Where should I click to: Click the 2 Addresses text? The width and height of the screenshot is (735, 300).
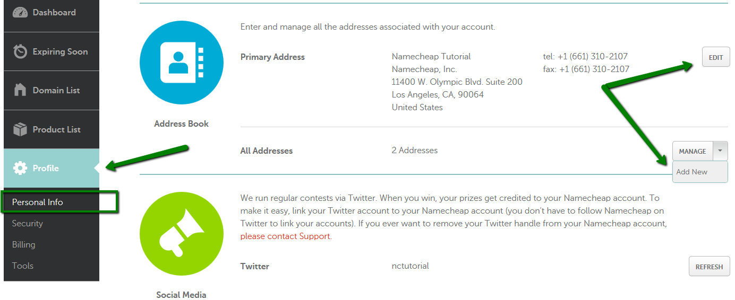(x=415, y=151)
